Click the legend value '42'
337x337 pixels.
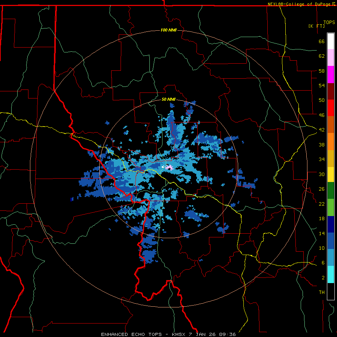pos(322,130)
